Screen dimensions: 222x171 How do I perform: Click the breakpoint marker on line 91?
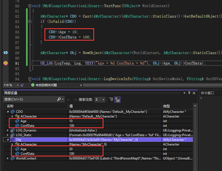(x=5, y=63)
